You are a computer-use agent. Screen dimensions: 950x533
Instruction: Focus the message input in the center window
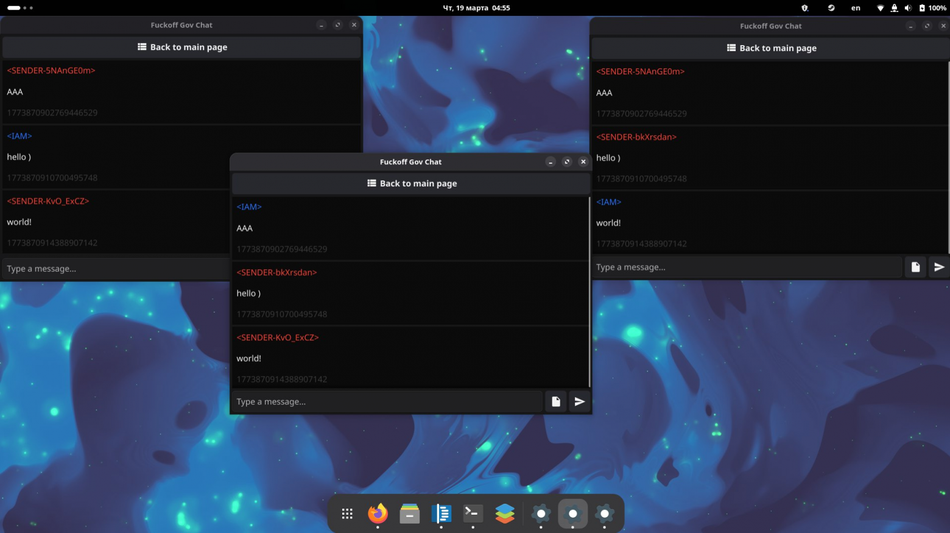point(387,401)
